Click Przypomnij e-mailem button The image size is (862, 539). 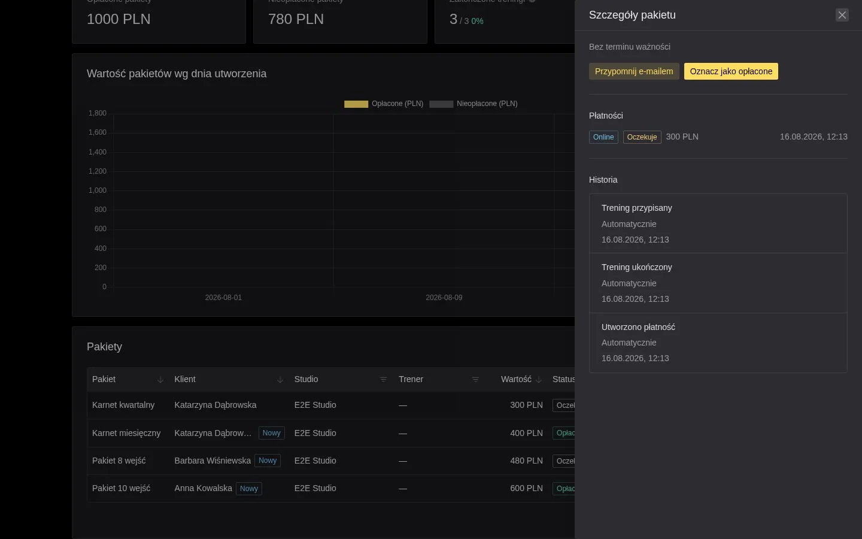pos(634,71)
